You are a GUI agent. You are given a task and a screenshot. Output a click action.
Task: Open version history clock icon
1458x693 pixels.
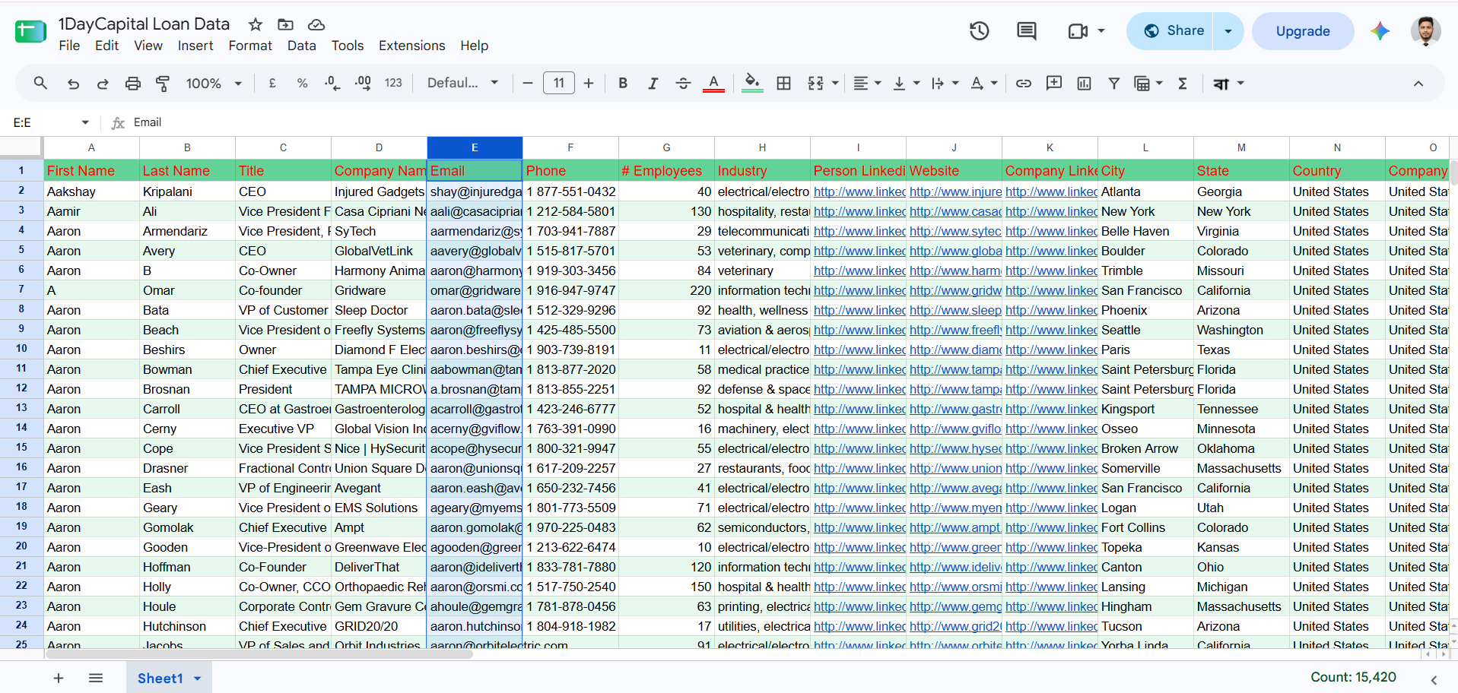(980, 31)
